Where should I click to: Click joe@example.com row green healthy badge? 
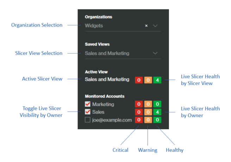(x=157, y=120)
